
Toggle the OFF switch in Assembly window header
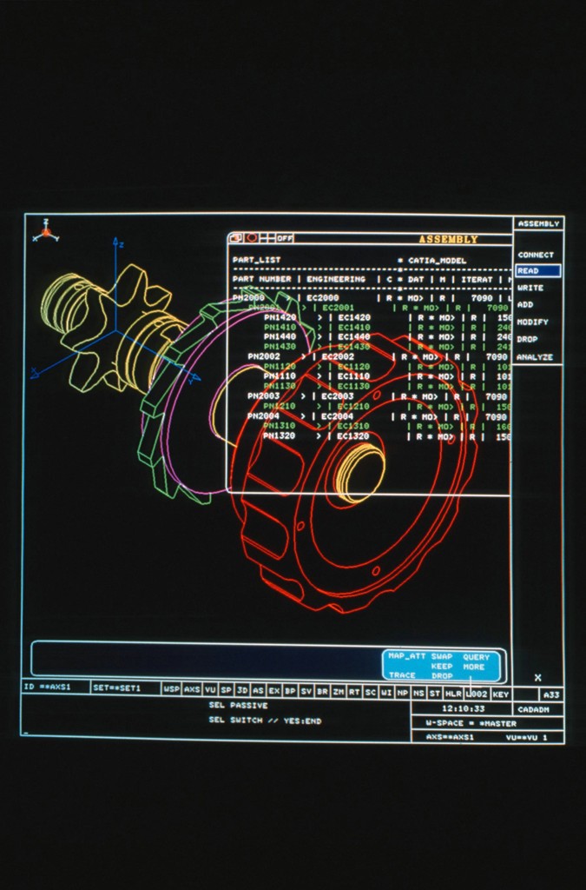click(285, 238)
